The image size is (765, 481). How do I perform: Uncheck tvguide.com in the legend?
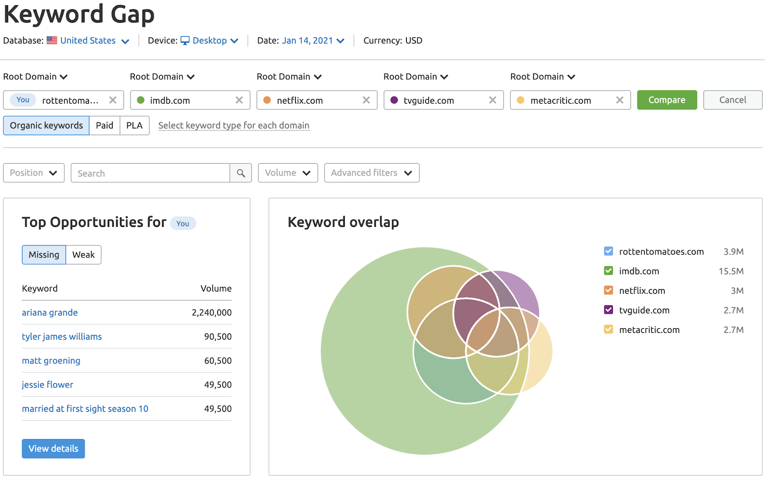[608, 310]
